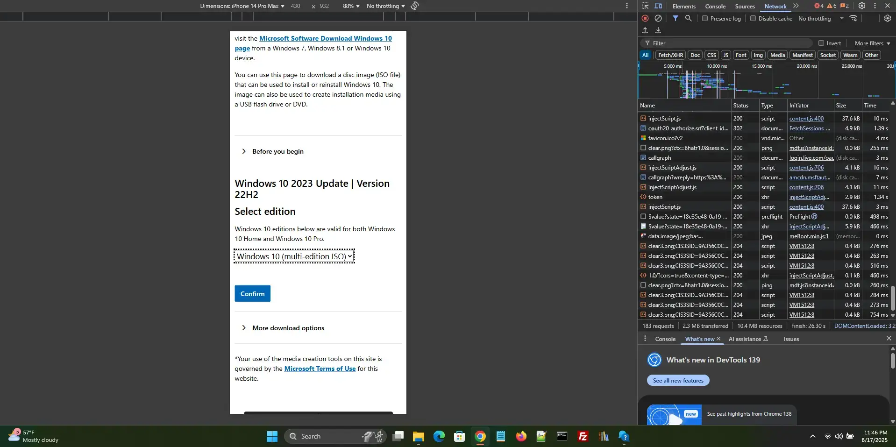Check the Invert filter checkbox
The height and width of the screenshot is (447, 896).
(821, 43)
